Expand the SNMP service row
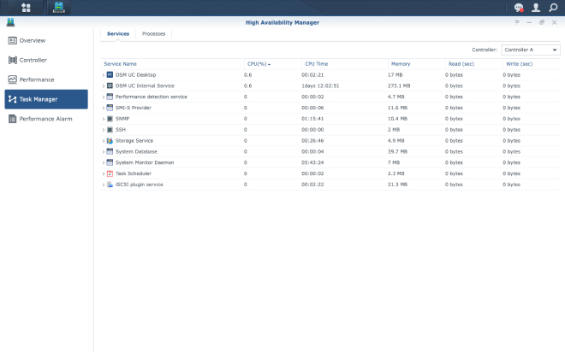Image resolution: width=565 pixels, height=352 pixels. pos(104,119)
